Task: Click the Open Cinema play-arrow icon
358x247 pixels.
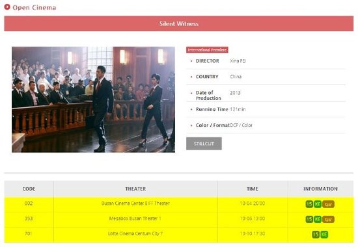Action: [x=7, y=7]
